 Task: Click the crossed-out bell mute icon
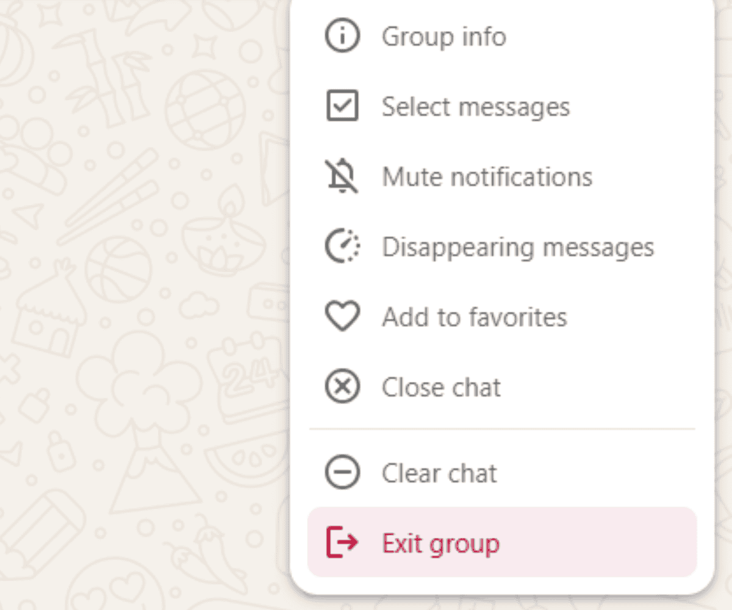[342, 176]
